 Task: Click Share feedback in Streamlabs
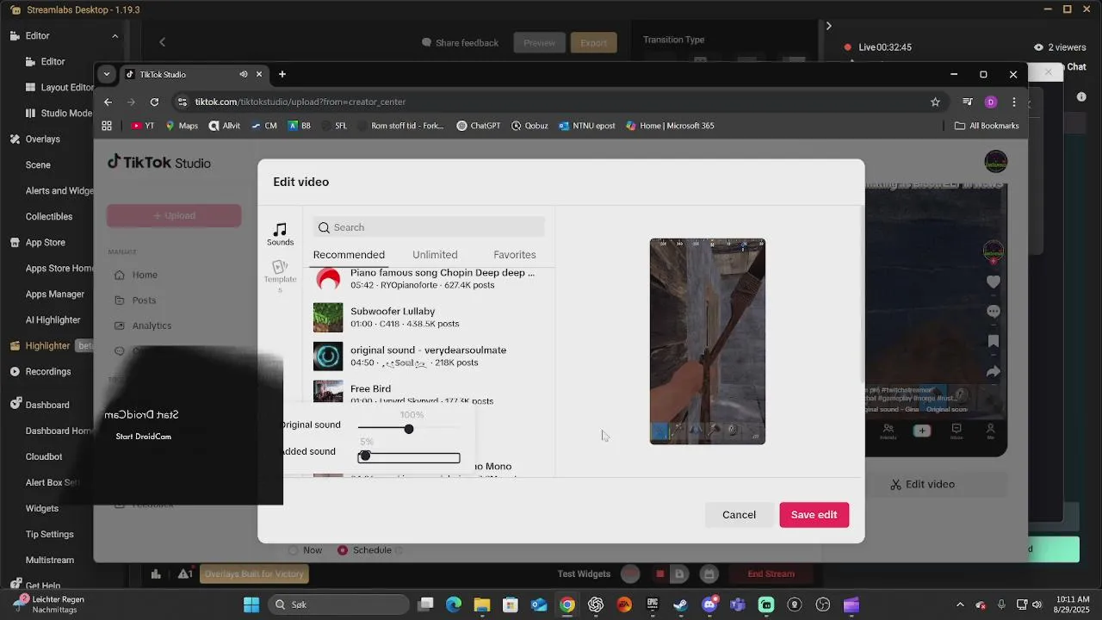click(x=460, y=43)
